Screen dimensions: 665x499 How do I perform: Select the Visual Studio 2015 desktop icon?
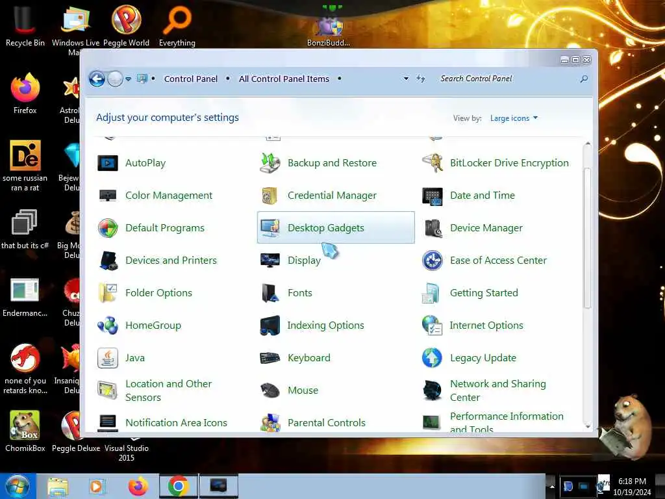tap(127, 451)
